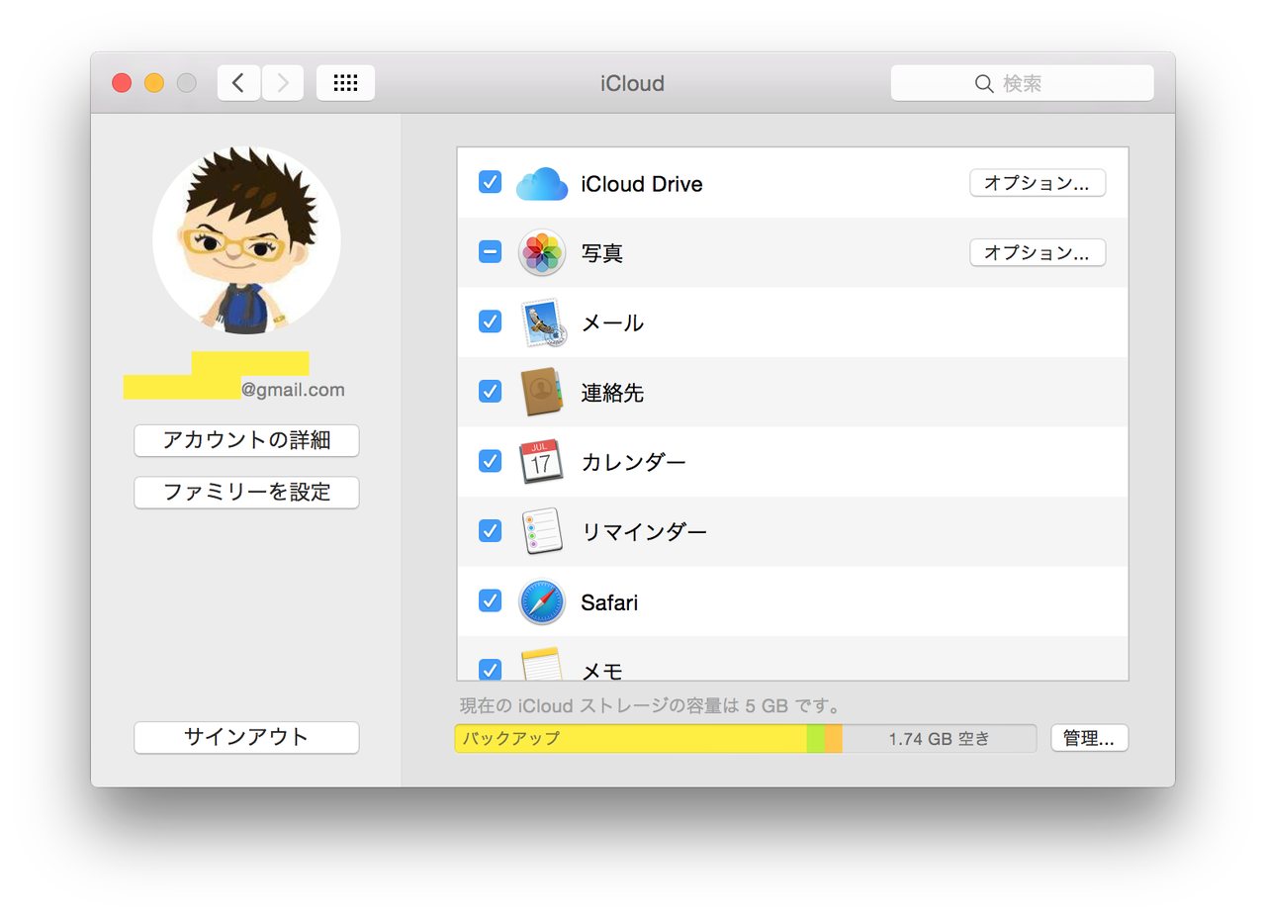Click the メール label text
This screenshot has height=917, width=1266.
pyautogui.click(x=612, y=322)
